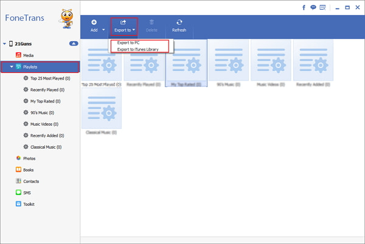Click the Music Videos playlist thumbnail
365x244 pixels.
click(271, 60)
